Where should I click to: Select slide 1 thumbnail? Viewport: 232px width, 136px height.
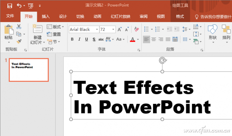pyautogui.click(x=29, y=70)
